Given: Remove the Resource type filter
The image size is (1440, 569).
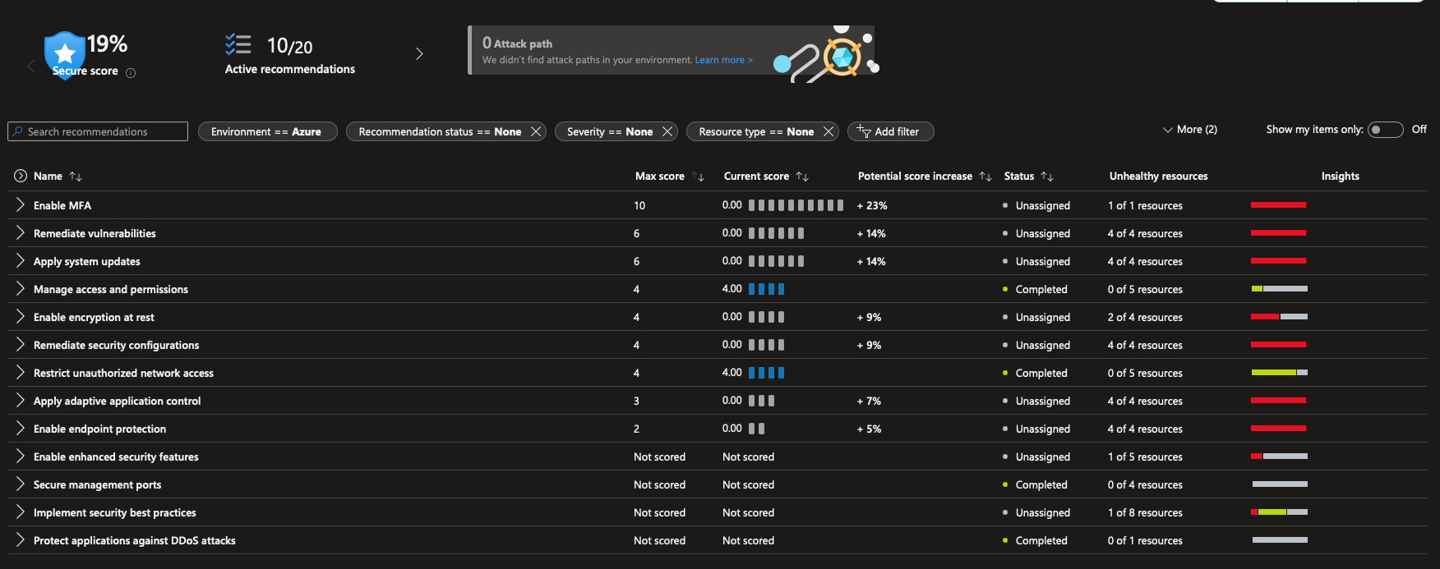Looking at the screenshot, I should 828,131.
